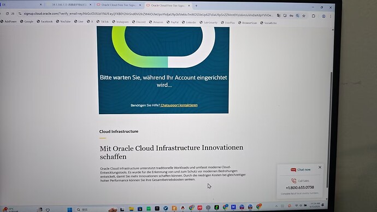377x212 pixels.
Task: Open the AdsPower bookmark
Action: coord(8,21)
